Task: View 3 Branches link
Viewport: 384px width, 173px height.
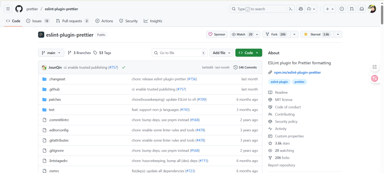Action: point(79,53)
